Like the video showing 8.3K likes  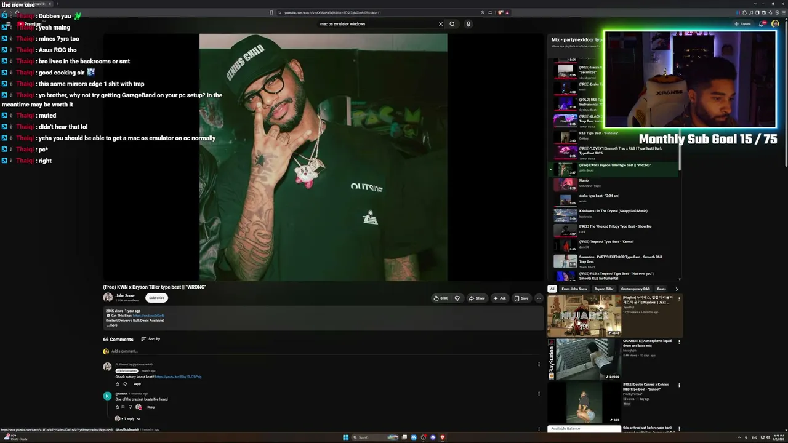point(440,298)
